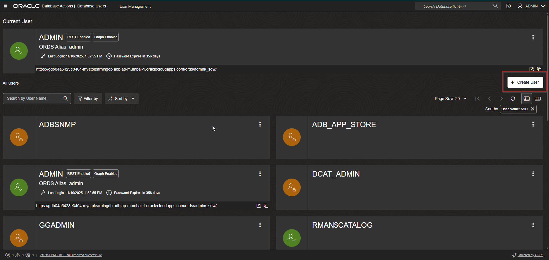Switch to grid table view
This screenshot has width=549, height=260.
538,99
